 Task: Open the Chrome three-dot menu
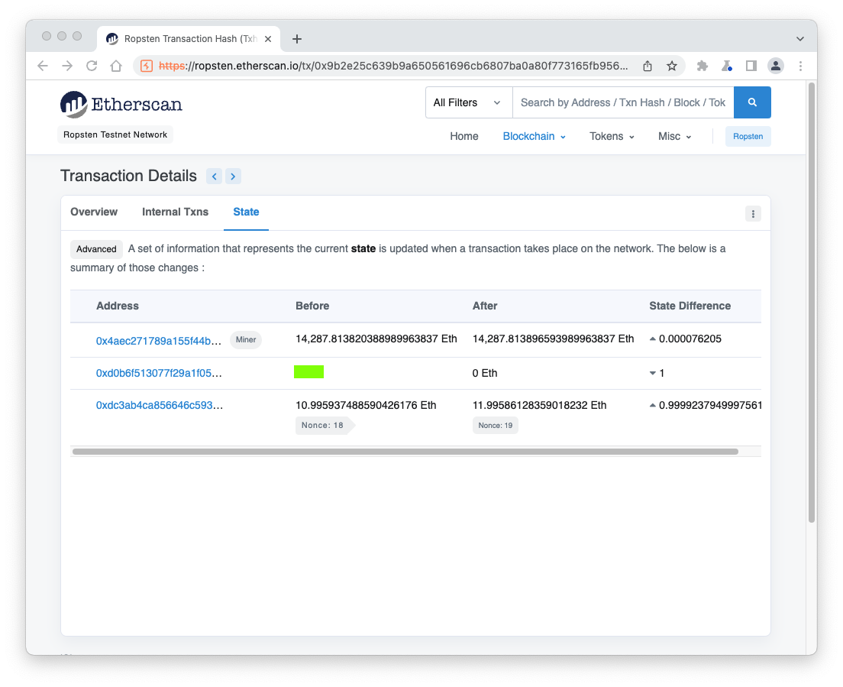(x=800, y=66)
